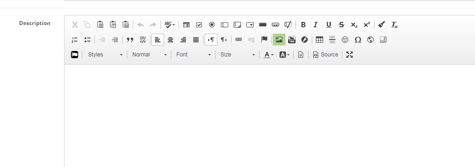
Task: Insert a Horizontal Line
Action: click(332, 40)
